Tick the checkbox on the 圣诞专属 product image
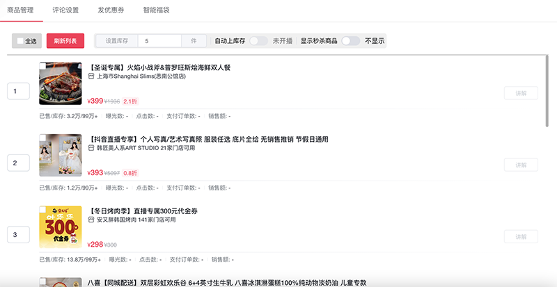This screenshot has height=287, width=557. 43,67
